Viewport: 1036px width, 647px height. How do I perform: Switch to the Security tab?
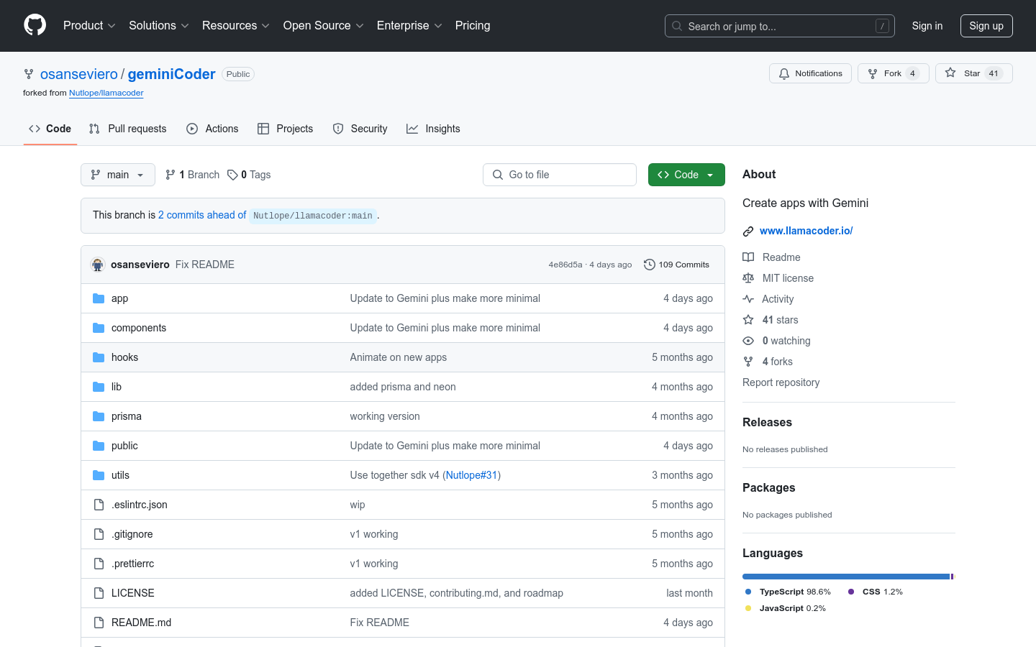pyautogui.click(x=360, y=129)
